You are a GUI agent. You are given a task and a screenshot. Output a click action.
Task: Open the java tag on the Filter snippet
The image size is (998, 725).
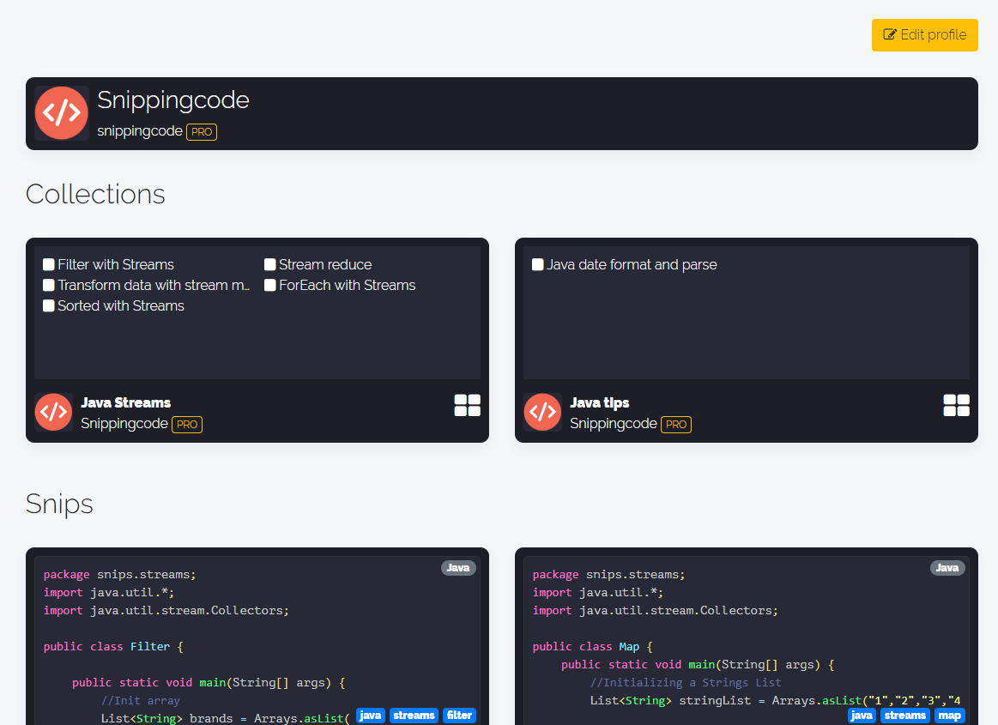[x=370, y=715]
